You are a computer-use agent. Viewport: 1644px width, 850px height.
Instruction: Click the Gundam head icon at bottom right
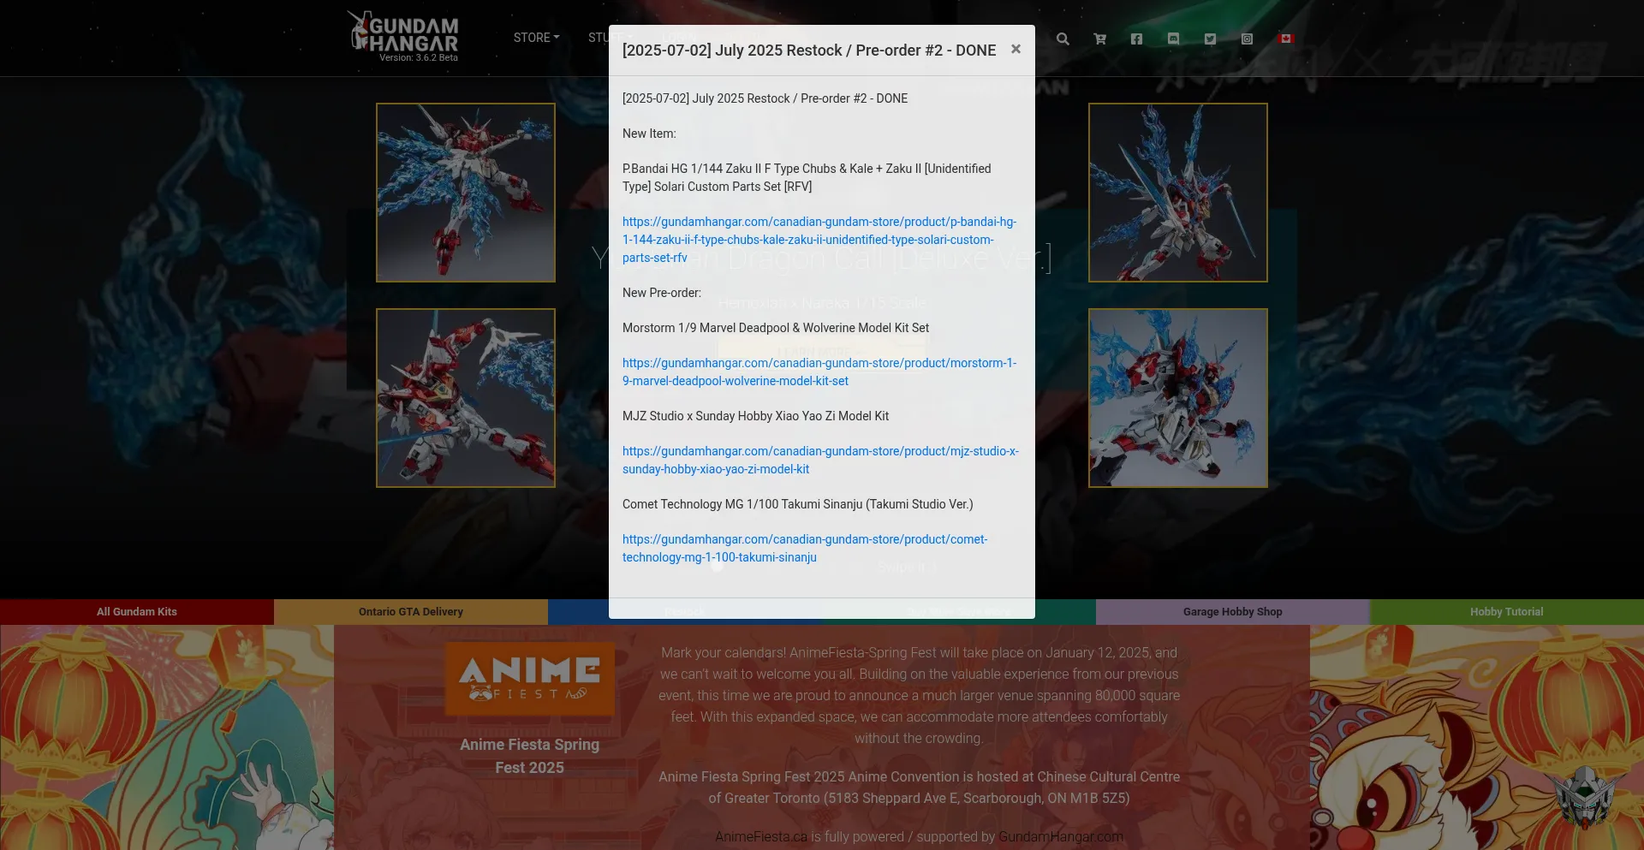[x=1585, y=796]
